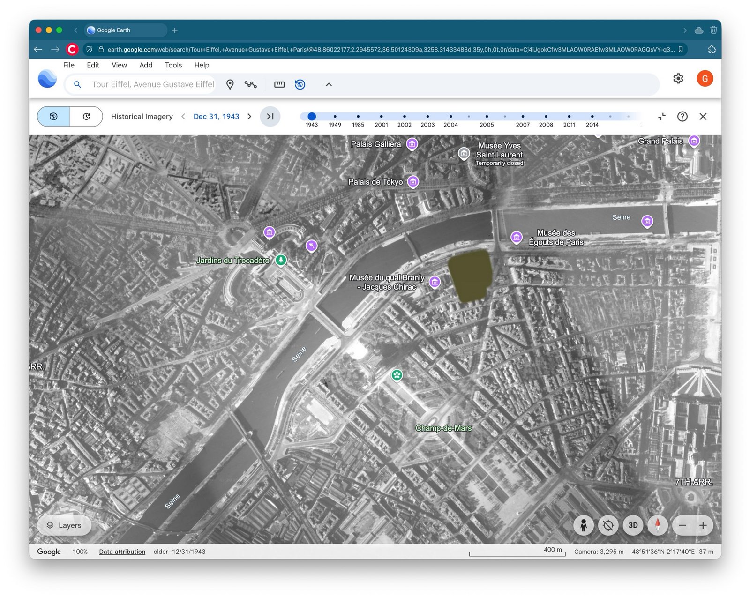Select the 2005 marker on the timeline

coord(487,117)
